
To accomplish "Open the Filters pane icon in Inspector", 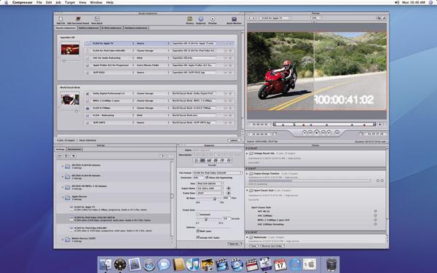I will coord(216,160).
